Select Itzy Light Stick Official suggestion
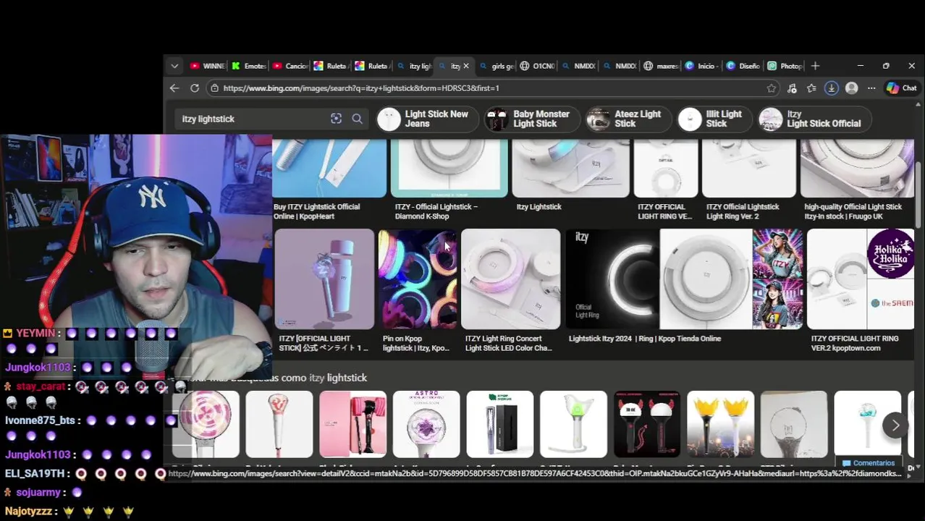The width and height of the screenshot is (925, 521). coord(814,119)
